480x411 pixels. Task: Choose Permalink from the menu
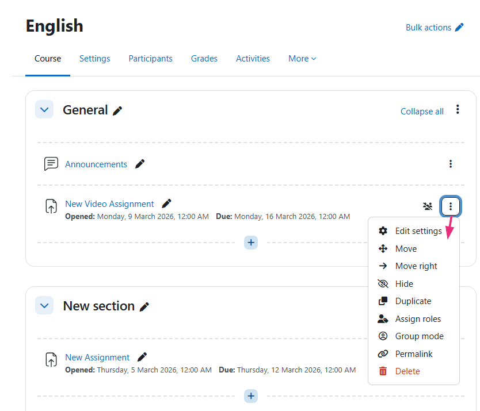tap(414, 354)
